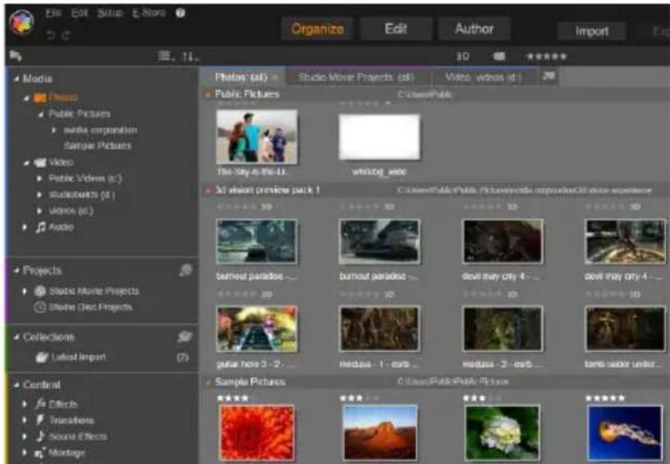Switch to the Author tab
This screenshot has width=670, height=464.
coord(474,29)
